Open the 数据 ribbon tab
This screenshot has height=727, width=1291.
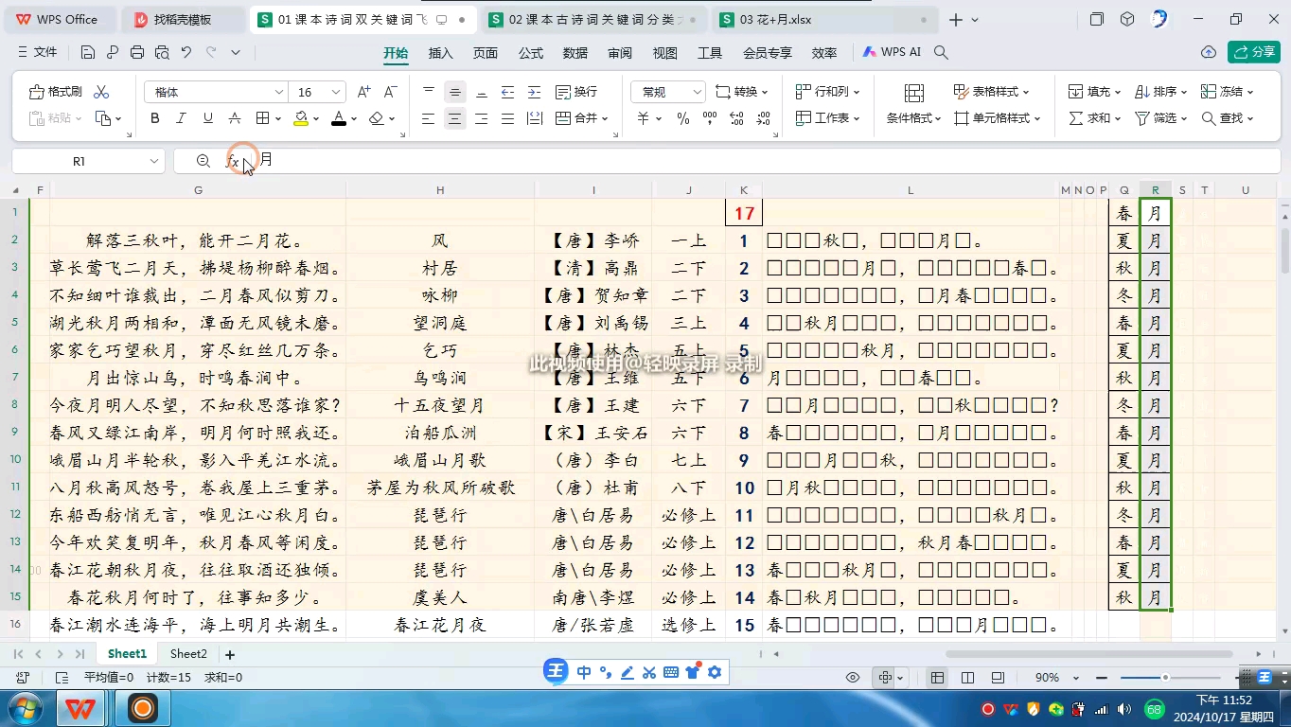(575, 53)
